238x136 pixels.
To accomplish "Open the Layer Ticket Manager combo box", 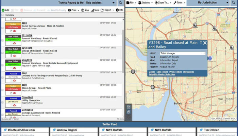I will (183, 53).
